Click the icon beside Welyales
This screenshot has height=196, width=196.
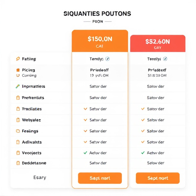tap(18, 120)
